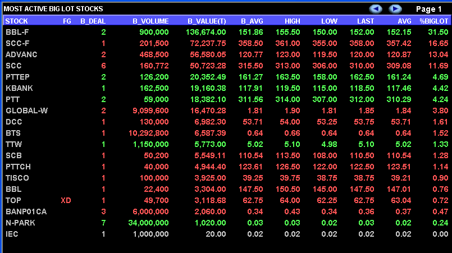Click the STOCK column header

(x=17, y=21)
